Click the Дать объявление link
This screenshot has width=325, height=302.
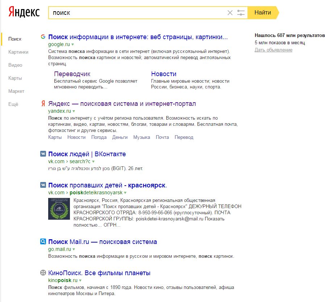pyautogui.click(x=274, y=50)
